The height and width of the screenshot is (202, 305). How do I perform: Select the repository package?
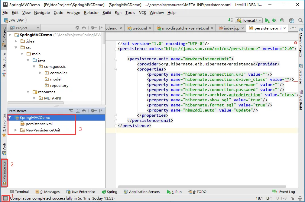coord(59,86)
